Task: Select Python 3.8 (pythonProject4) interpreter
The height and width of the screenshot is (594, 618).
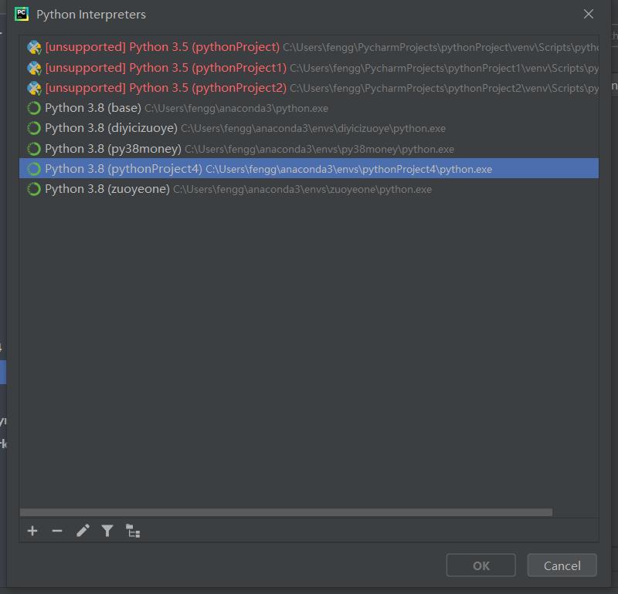Action: [309, 169]
